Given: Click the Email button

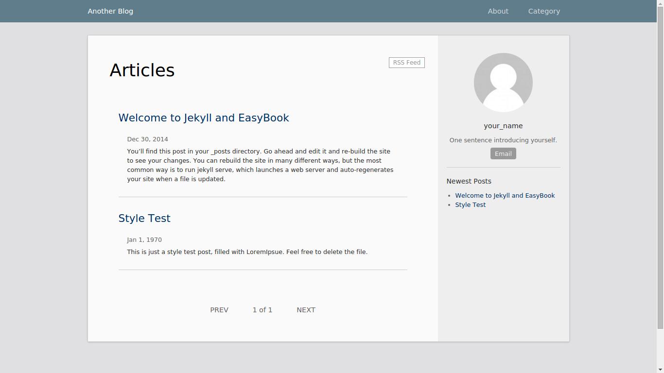Looking at the screenshot, I should [503, 153].
